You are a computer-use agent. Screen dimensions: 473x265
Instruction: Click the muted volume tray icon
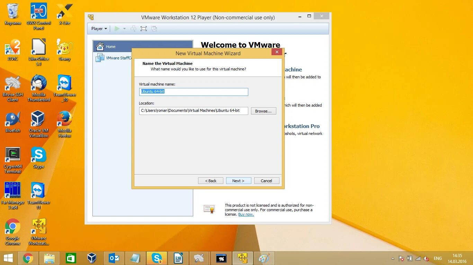(426, 258)
